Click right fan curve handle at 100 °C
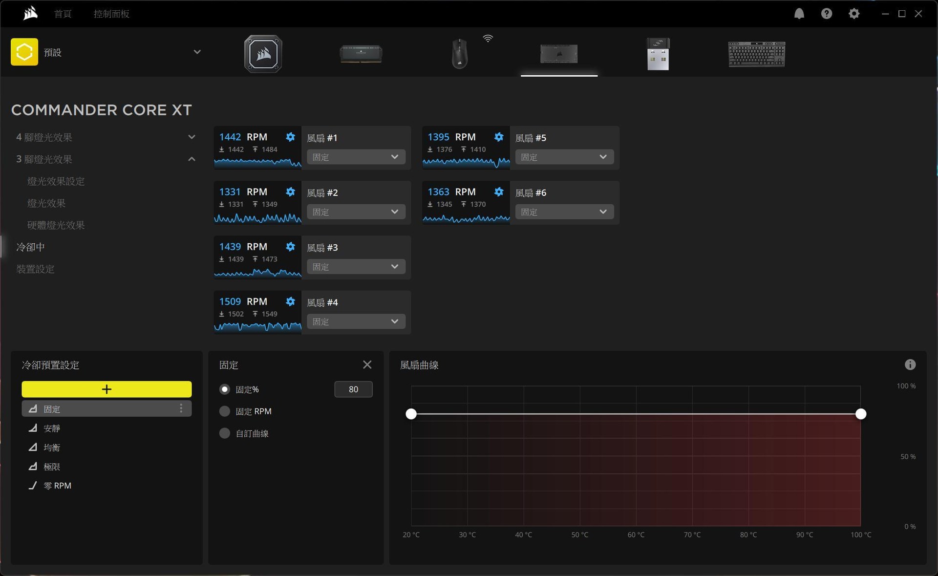 click(x=861, y=414)
